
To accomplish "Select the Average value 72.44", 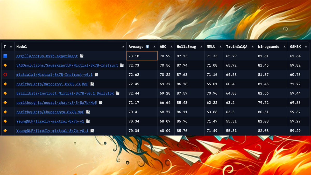I will point(134,93).
